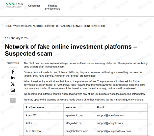Select the 'support@ausglobalforex.com' email cell
Screen dimensions: 154x136
tap(121, 131)
